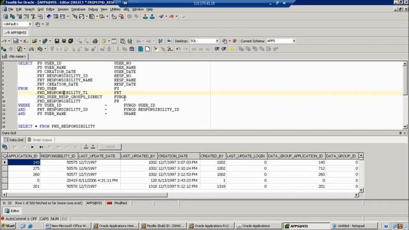
Task: Click the first Editor icon in main toolbar
Action: [x=6, y=17]
